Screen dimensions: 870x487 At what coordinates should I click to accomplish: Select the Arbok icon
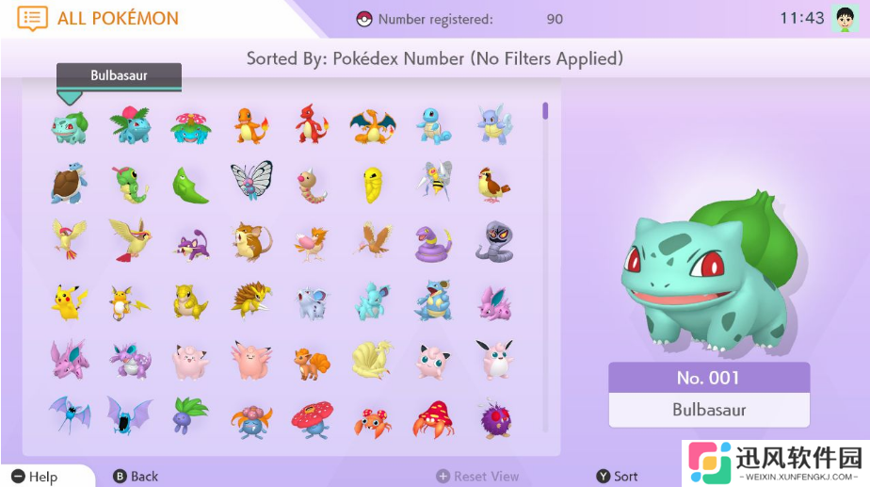point(494,241)
